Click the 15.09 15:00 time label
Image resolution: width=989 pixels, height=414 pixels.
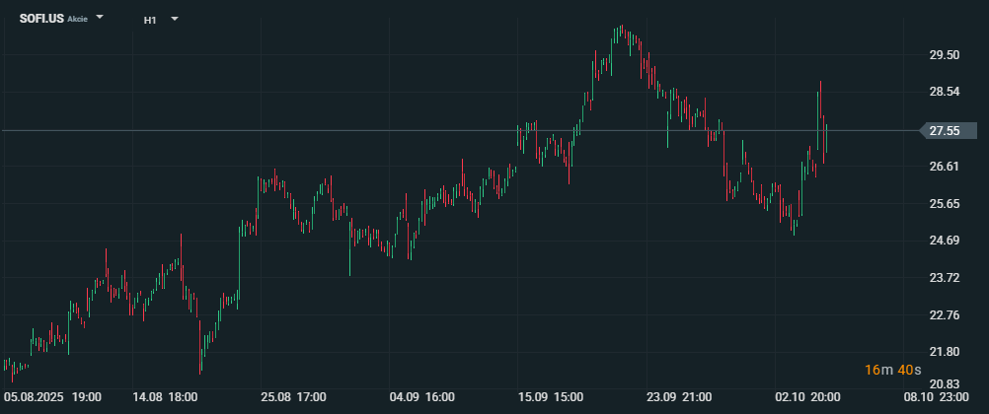551,397
